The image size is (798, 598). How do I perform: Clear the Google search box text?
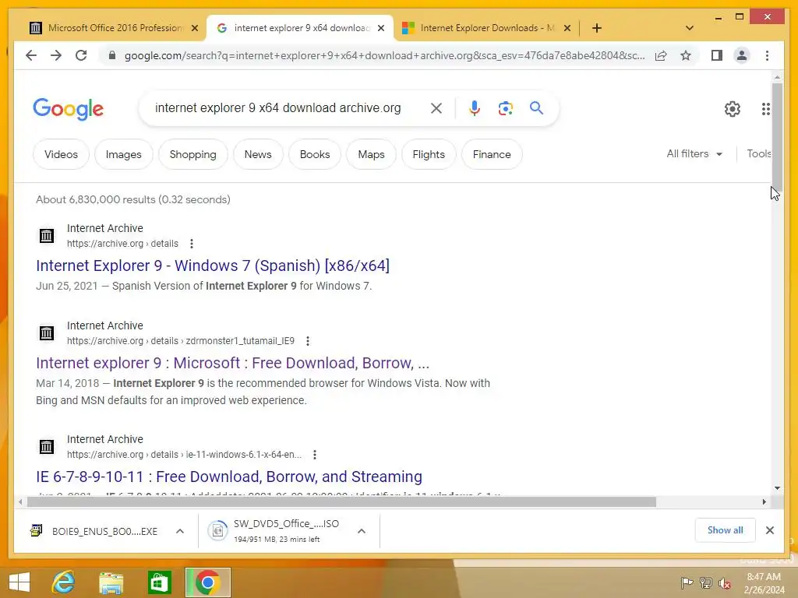pyautogui.click(x=436, y=107)
